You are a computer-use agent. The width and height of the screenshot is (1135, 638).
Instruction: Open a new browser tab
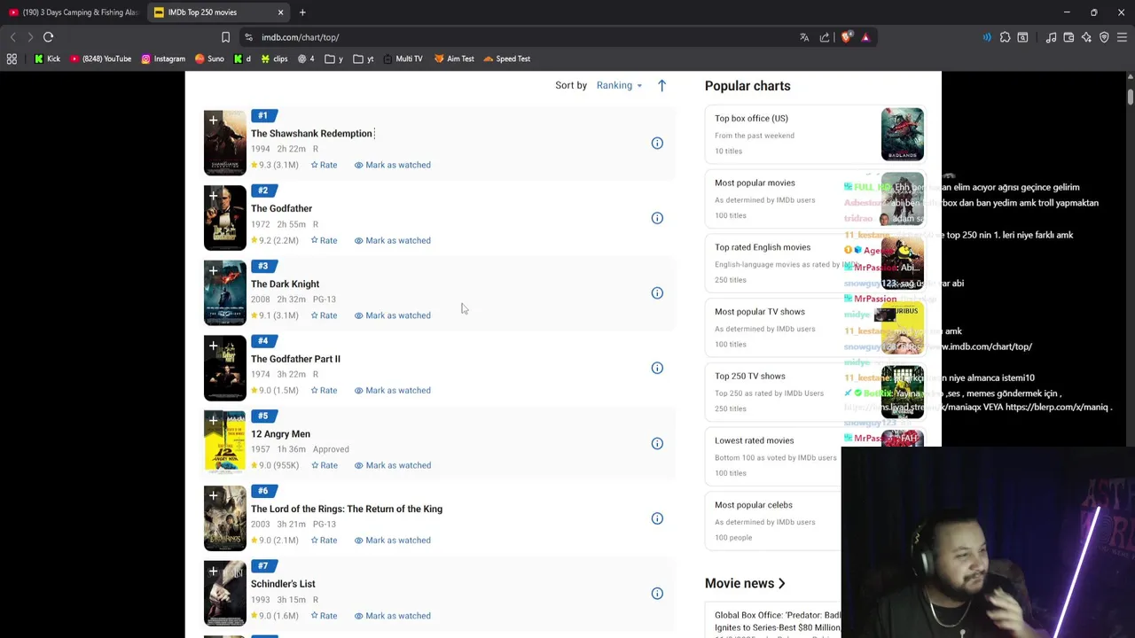tap(302, 12)
